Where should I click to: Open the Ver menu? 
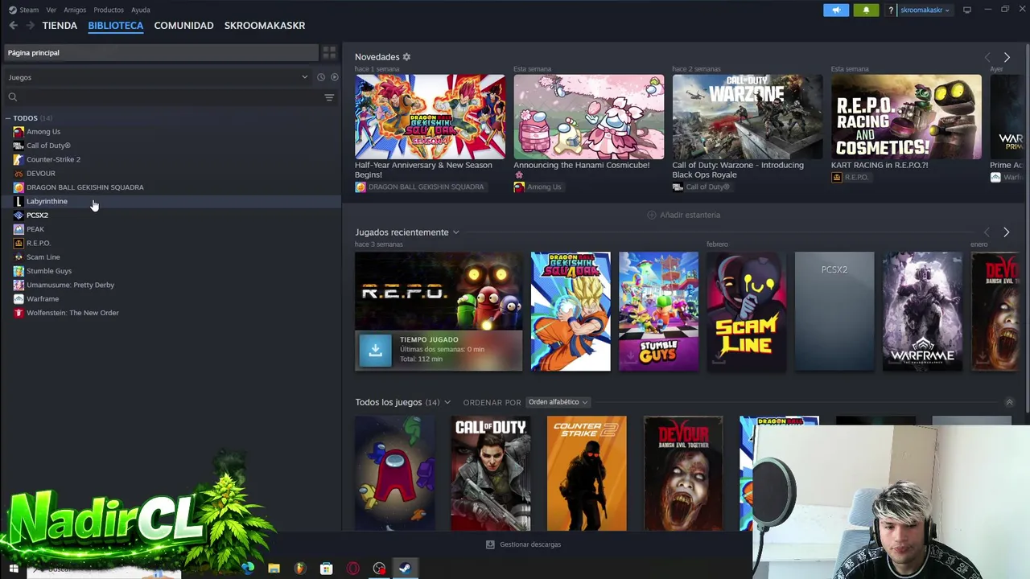pyautogui.click(x=51, y=10)
